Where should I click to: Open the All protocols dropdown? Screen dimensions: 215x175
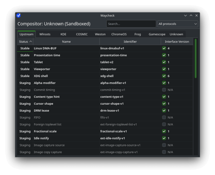tap(177, 24)
